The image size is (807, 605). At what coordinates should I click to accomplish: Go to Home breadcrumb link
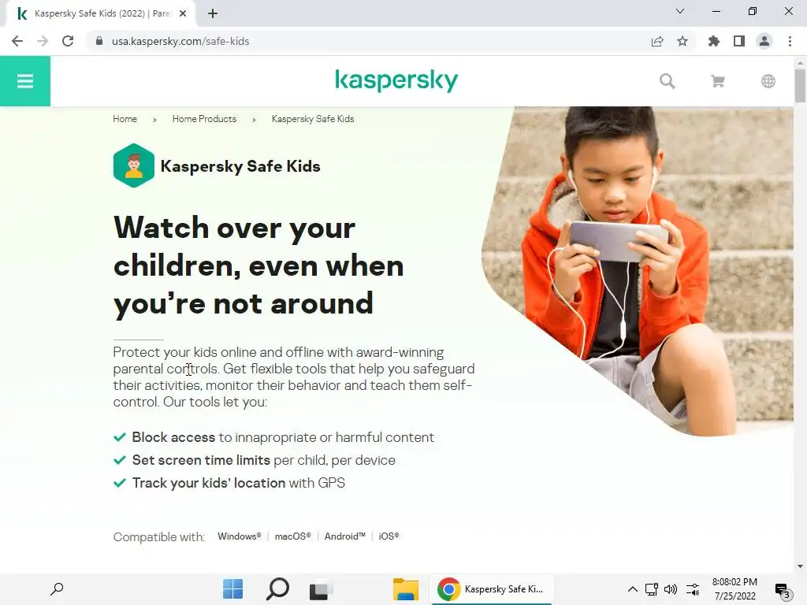pyautogui.click(x=125, y=119)
